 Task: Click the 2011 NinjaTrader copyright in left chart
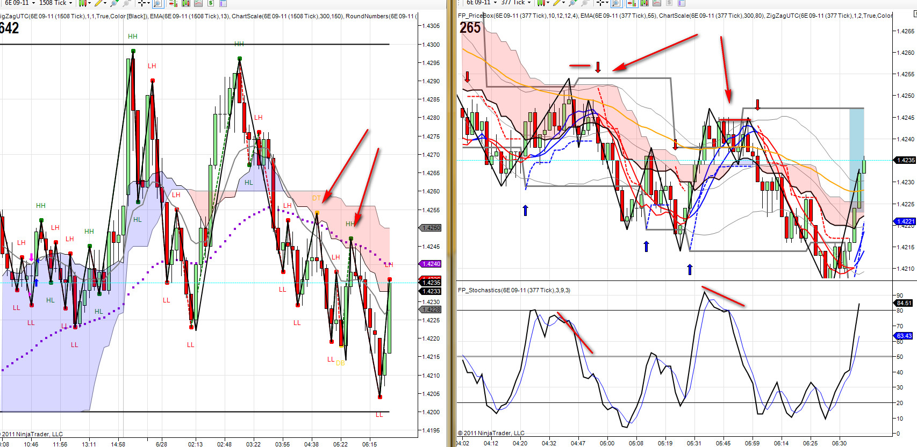[x=32, y=434]
